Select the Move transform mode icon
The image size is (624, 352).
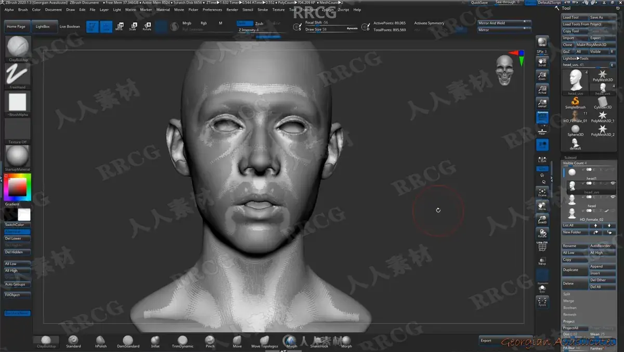[x=119, y=27]
